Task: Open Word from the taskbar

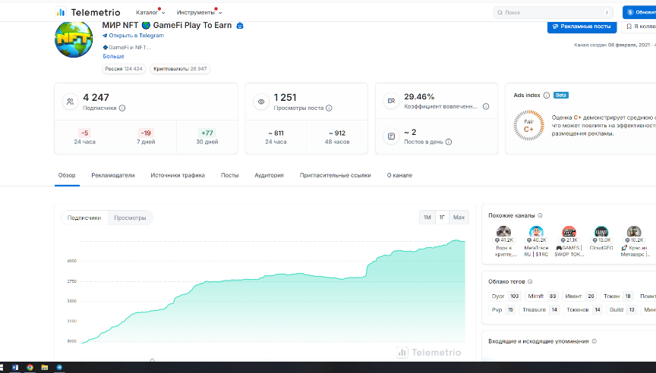Action: 15,367
